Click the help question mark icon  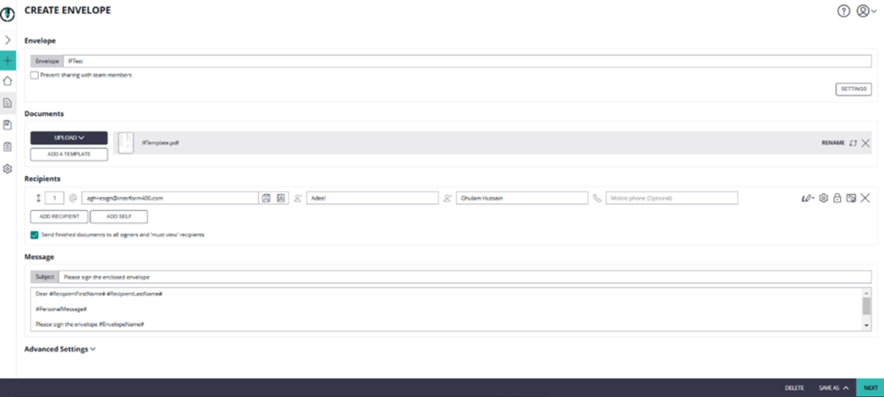click(x=844, y=11)
